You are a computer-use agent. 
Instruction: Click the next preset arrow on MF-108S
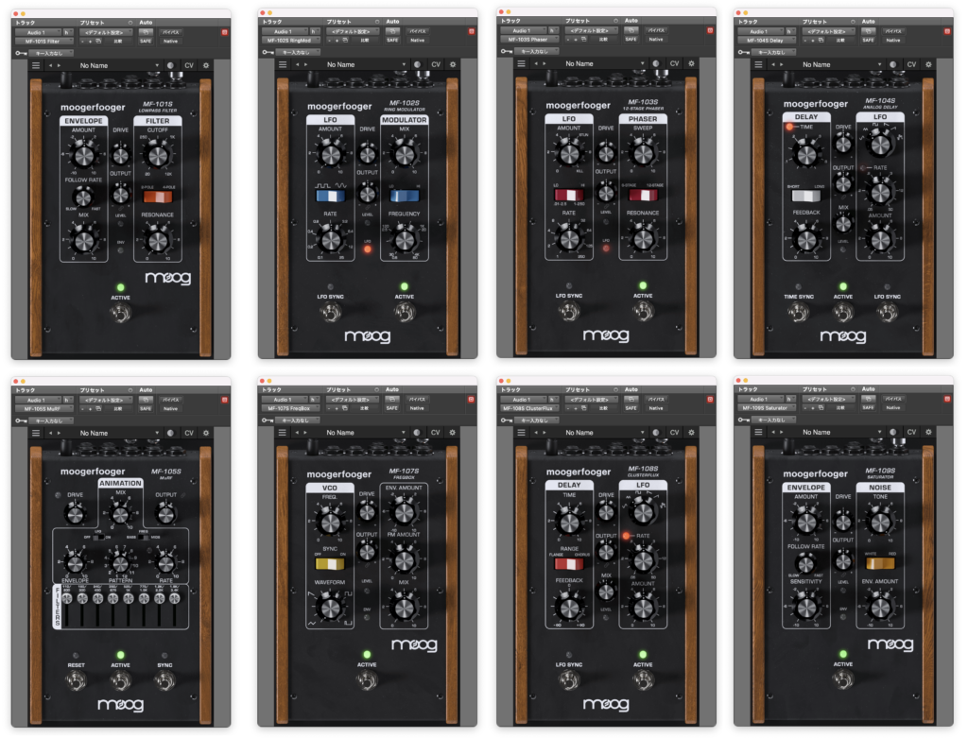coord(543,432)
